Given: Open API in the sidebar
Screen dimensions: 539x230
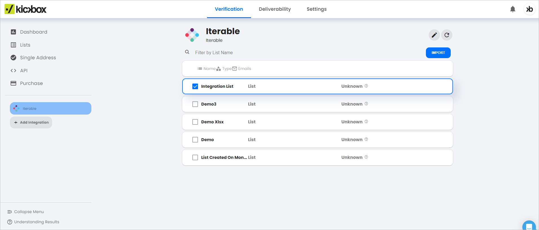Looking at the screenshot, I should click(x=24, y=71).
